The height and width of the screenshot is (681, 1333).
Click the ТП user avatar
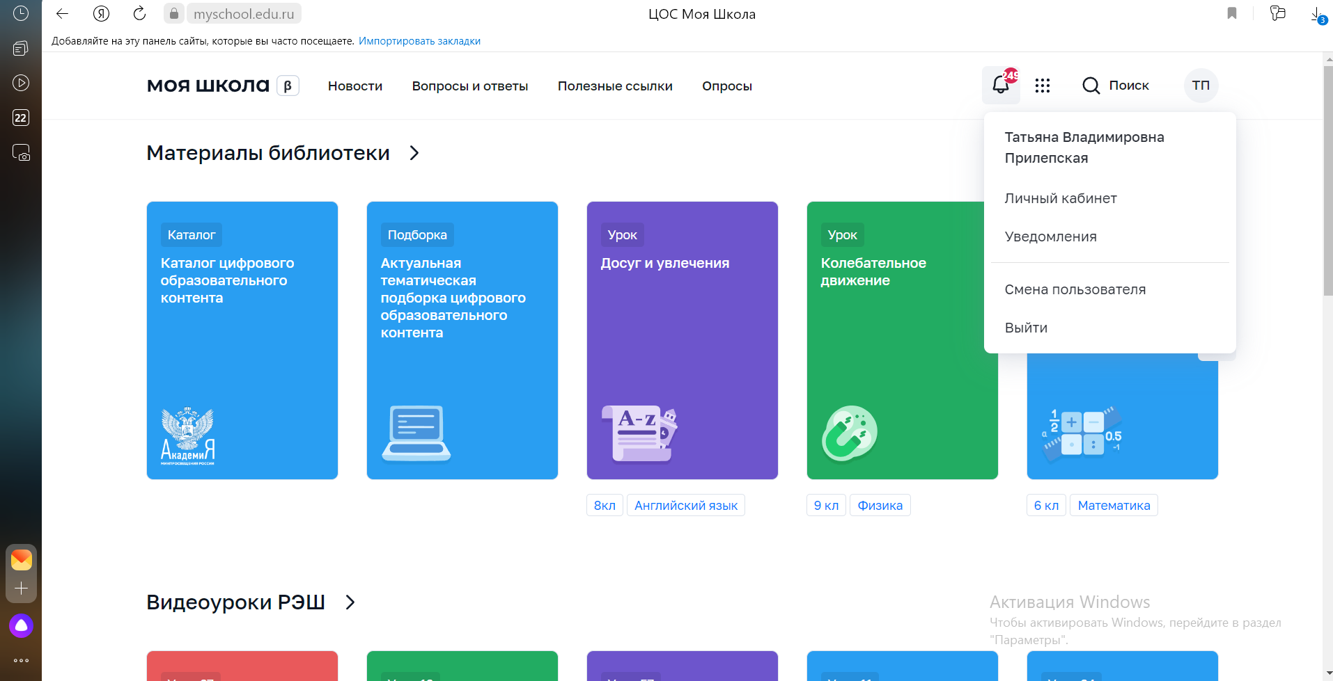(x=1201, y=86)
